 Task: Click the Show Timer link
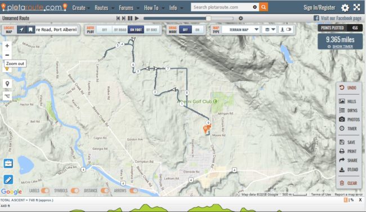point(342,46)
